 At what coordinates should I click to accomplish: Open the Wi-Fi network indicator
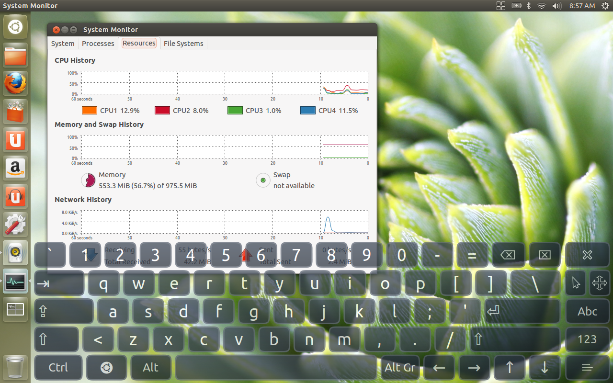pyautogui.click(x=542, y=6)
